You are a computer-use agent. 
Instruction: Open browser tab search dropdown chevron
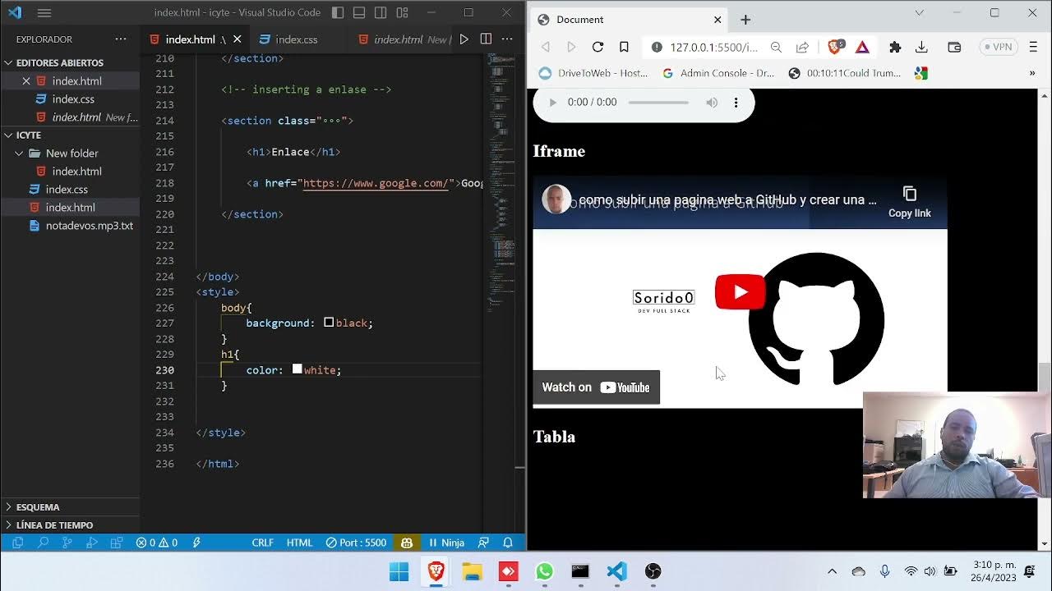tap(919, 13)
